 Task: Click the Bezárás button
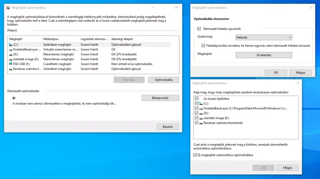168,127
